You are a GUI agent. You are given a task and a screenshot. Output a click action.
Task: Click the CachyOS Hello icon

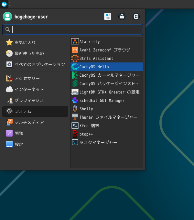tap(75, 67)
